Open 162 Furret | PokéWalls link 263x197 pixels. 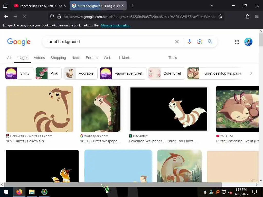point(25,141)
